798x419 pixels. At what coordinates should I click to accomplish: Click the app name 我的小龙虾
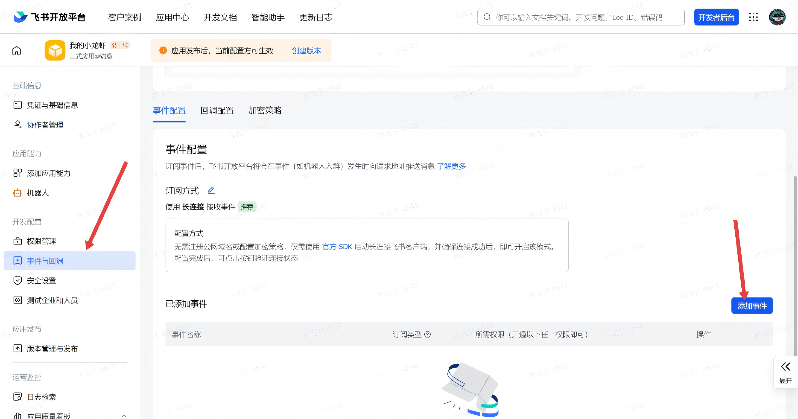click(x=88, y=45)
